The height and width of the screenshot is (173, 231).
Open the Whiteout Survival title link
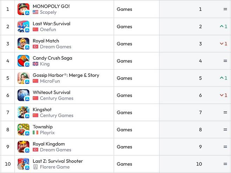click(51, 92)
